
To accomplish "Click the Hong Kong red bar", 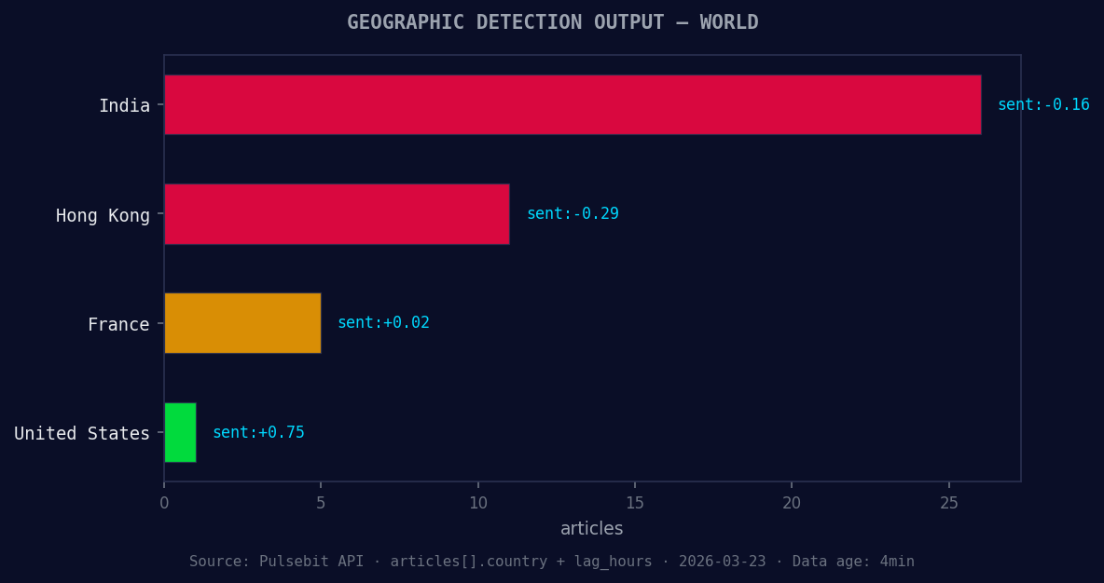I will 336,214.
